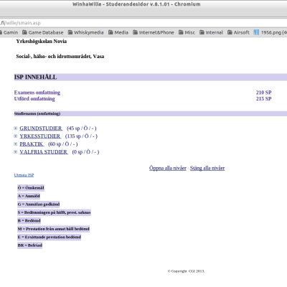Open the YRKESSTUDIER link

click(40, 136)
